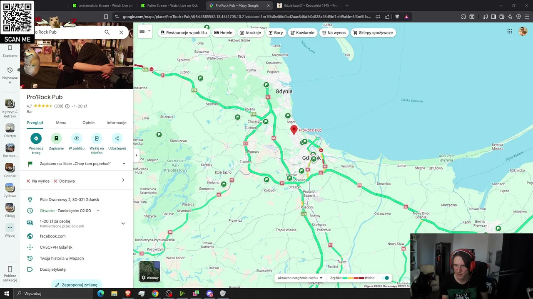Expand the Chcę tam pojechać saved list chevron

pyautogui.click(x=124, y=164)
